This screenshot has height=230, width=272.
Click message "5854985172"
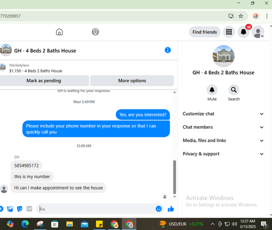tap(27, 166)
